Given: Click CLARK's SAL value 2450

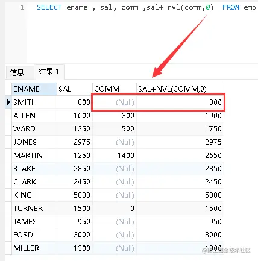Looking at the screenshot, I should (82, 182).
